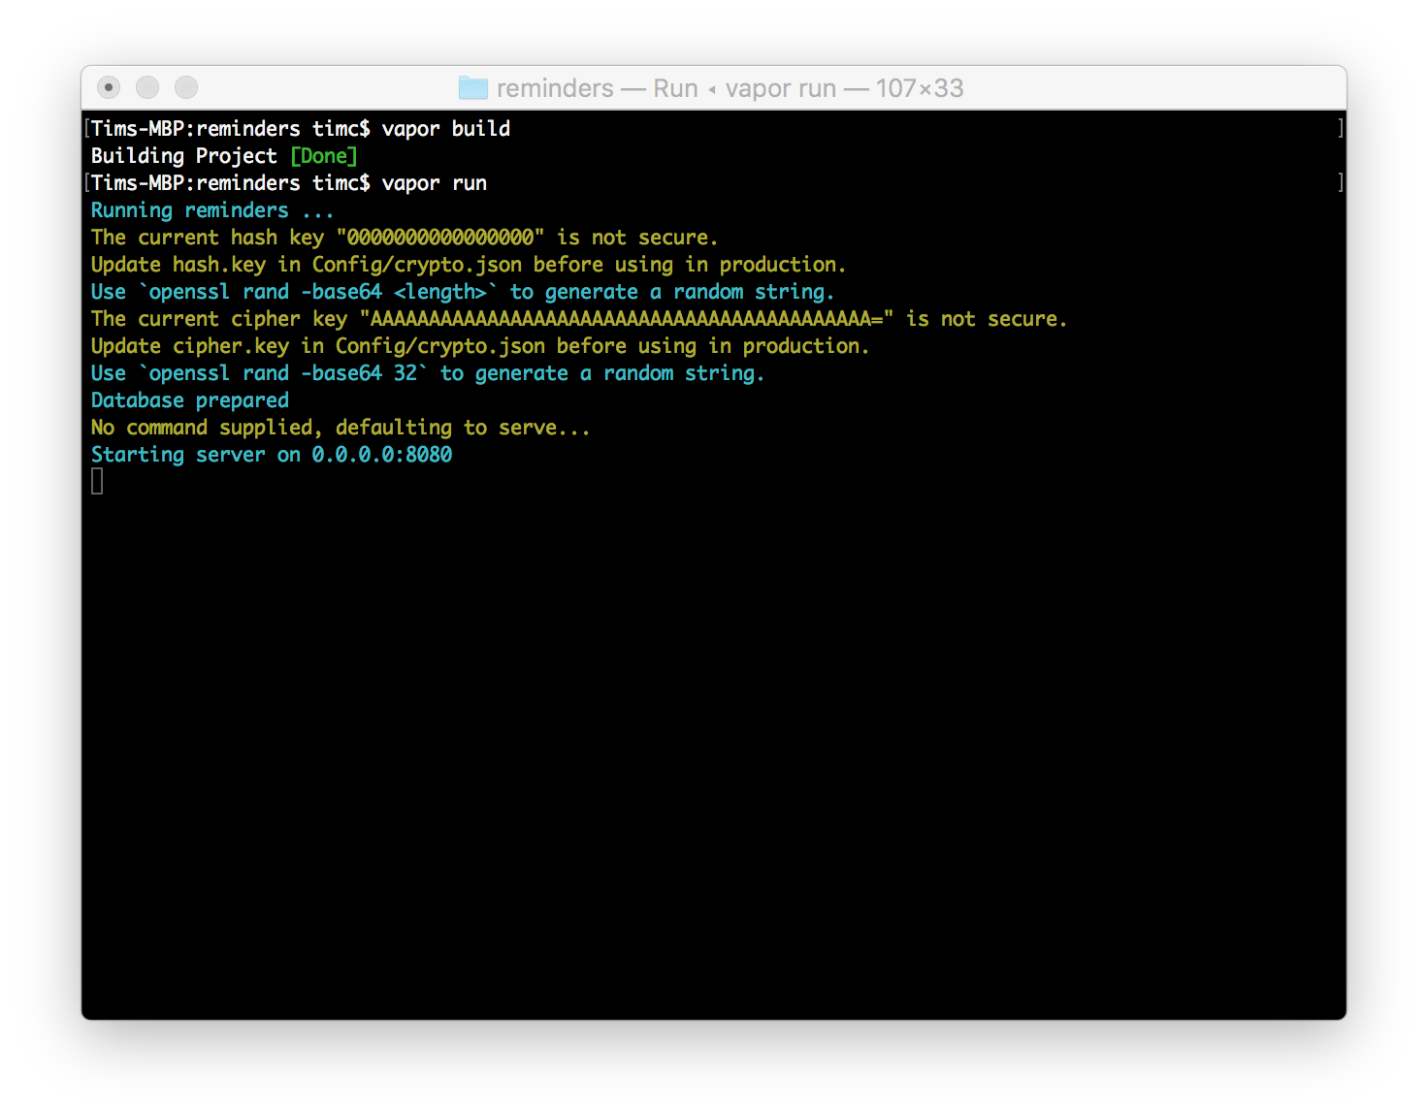Click the green "[Done]" status text

[x=324, y=156]
